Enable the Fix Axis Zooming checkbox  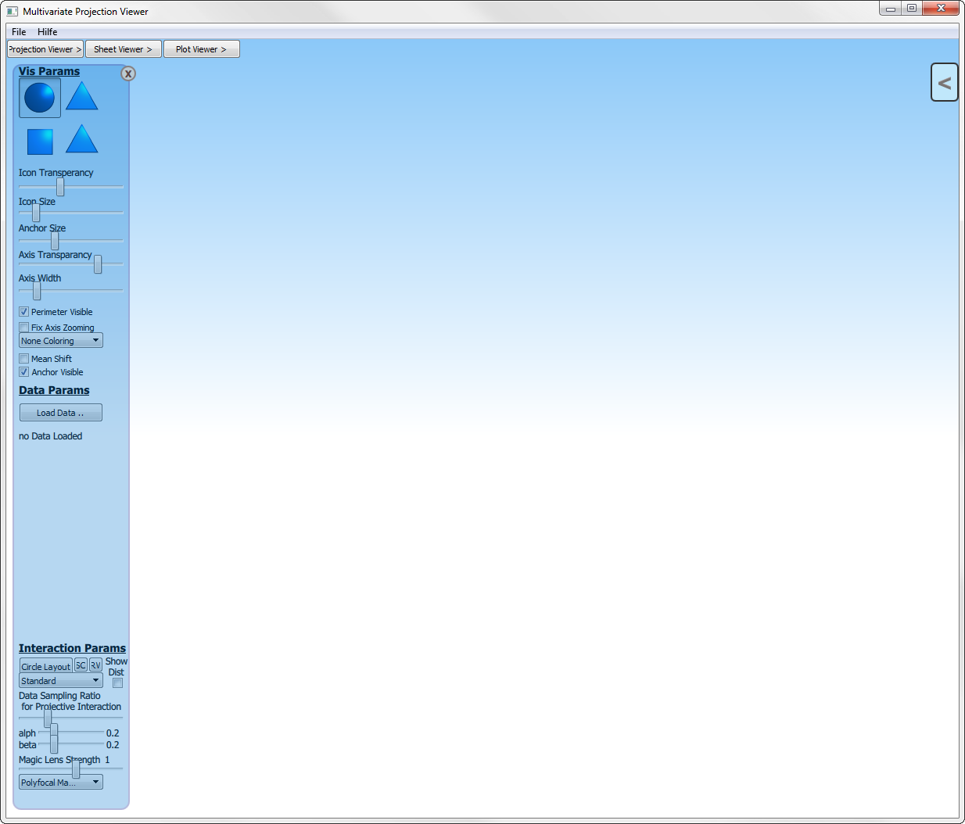tap(24, 328)
